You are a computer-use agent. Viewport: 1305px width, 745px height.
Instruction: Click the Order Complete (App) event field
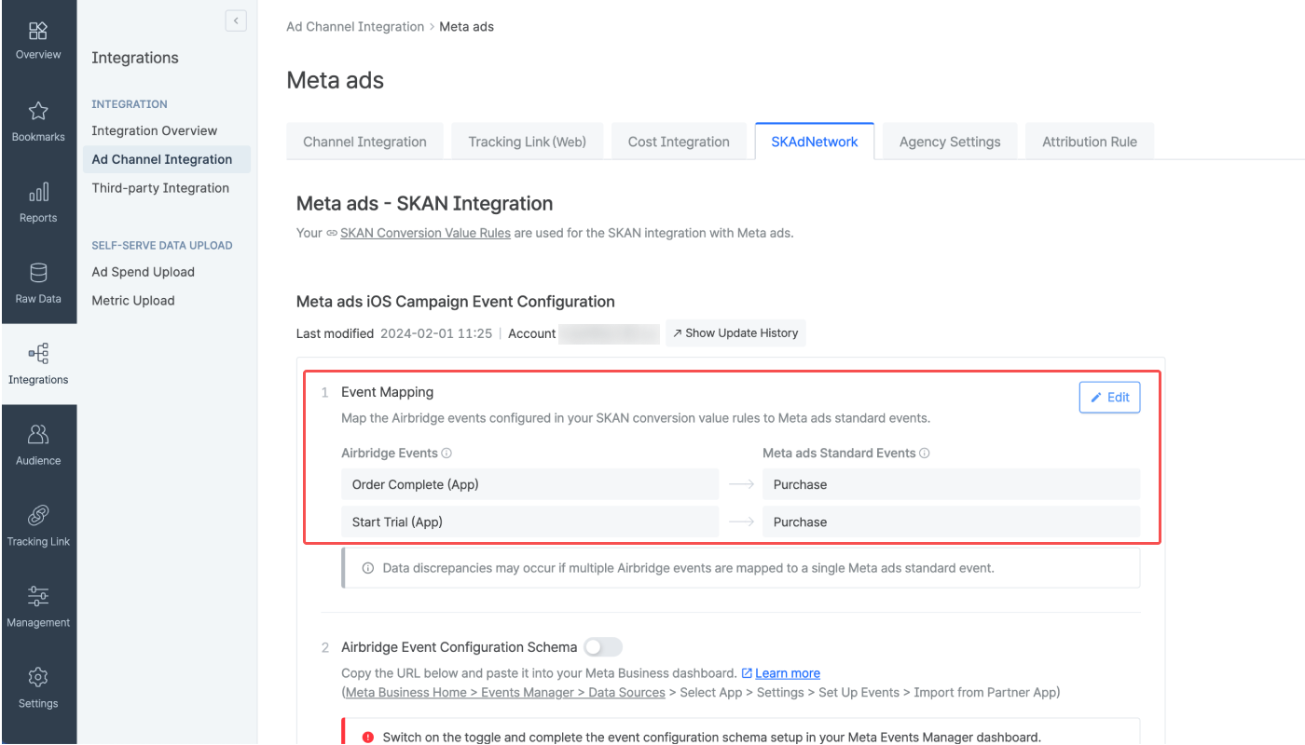[x=530, y=485]
